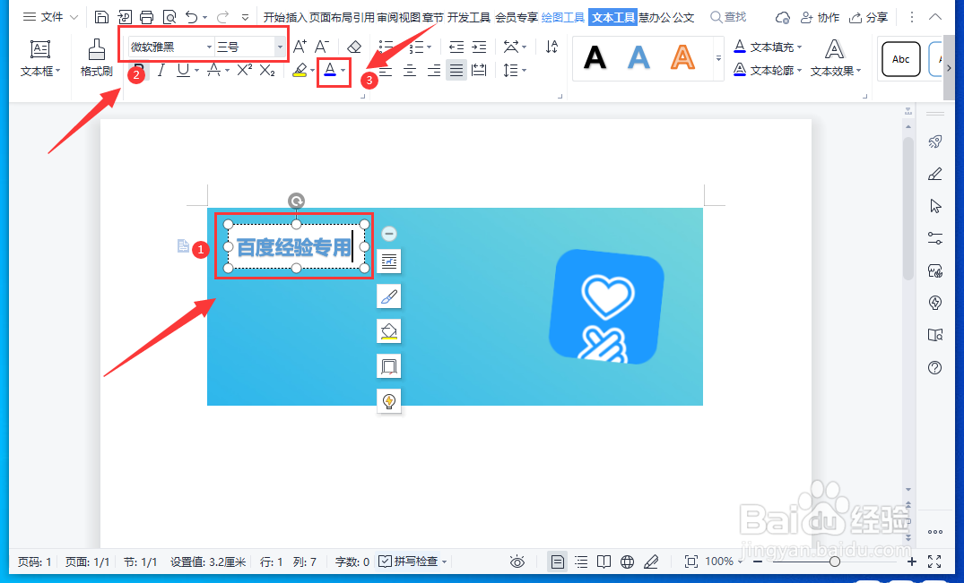
Task: Click the increase indent icon
Action: pos(479,47)
